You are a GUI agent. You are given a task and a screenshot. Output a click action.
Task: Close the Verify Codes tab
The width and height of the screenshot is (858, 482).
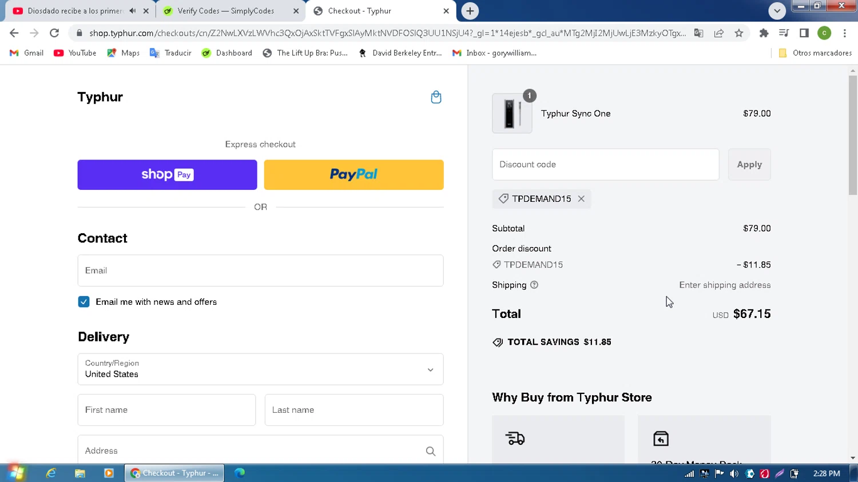tap(296, 11)
